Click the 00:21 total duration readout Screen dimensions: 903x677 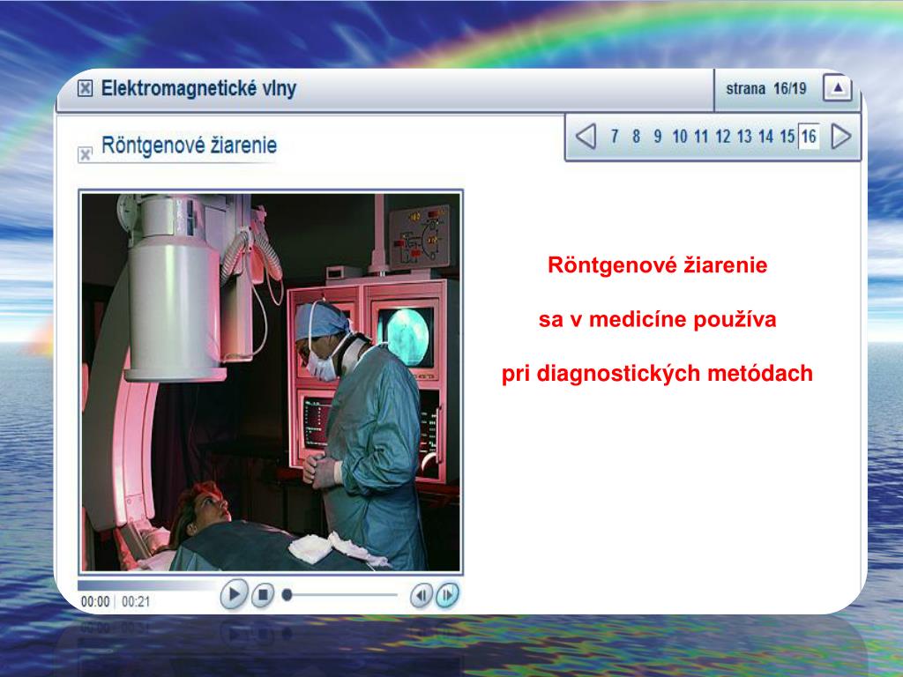136,601
